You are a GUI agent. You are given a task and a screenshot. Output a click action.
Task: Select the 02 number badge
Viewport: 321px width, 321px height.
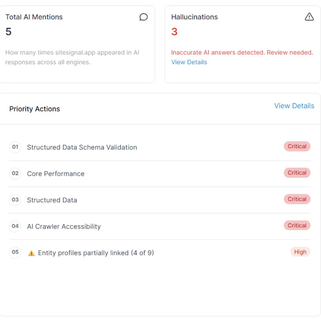(x=15, y=173)
